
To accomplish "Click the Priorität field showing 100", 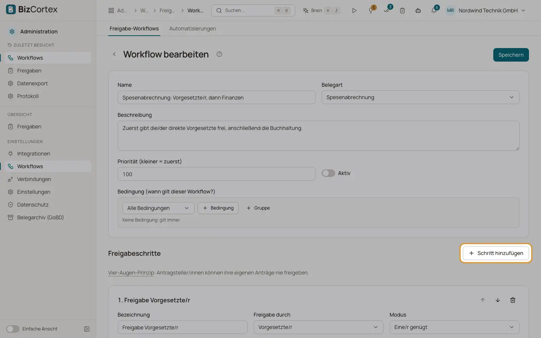I will (x=216, y=174).
